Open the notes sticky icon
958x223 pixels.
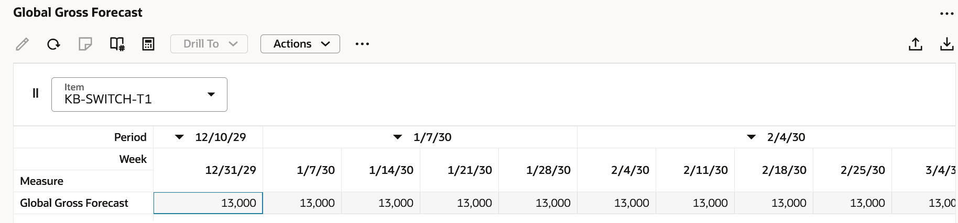pyautogui.click(x=85, y=44)
